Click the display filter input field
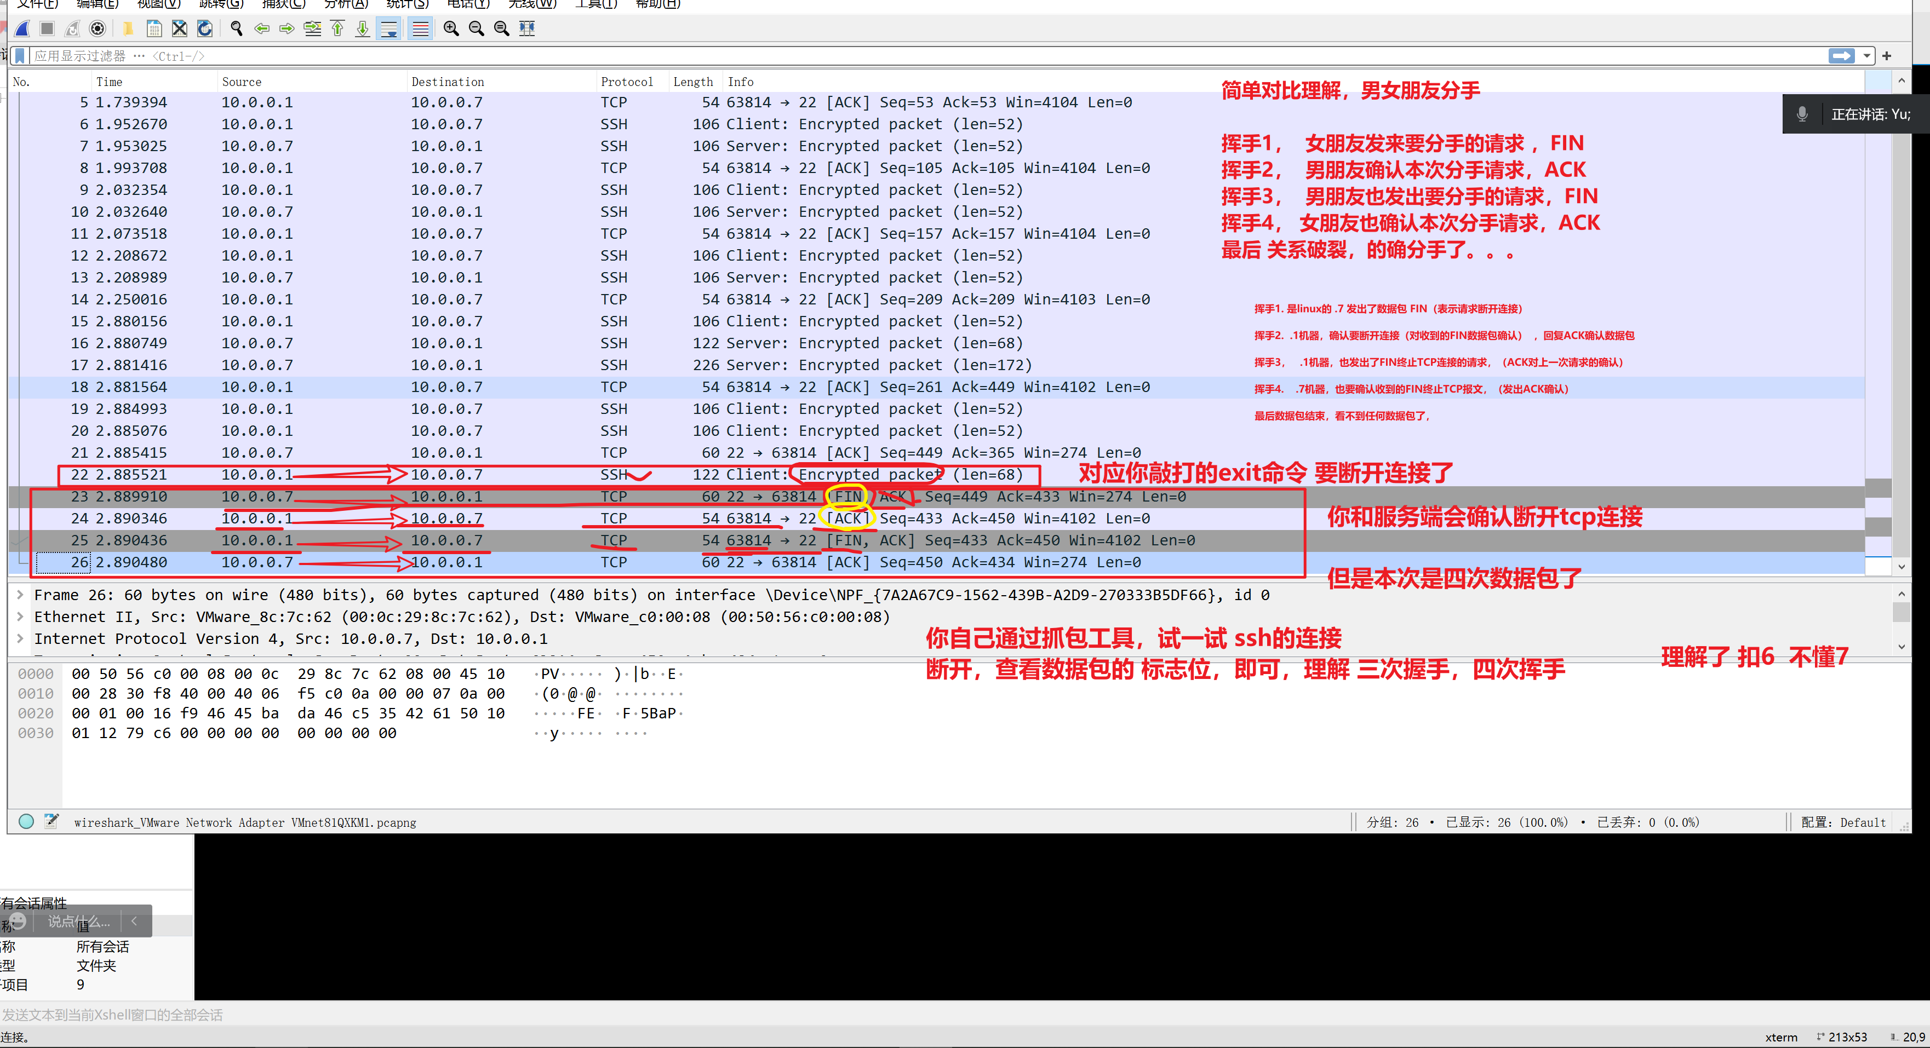The height and width of the screenshot is (1048, 1930). coord(927,56)
